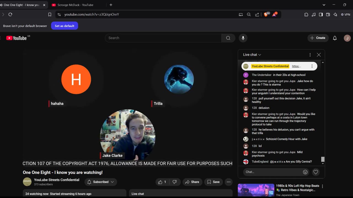Screen dimensions: 353x198
Task: Click 24 watching now description text
Action: 37,194
